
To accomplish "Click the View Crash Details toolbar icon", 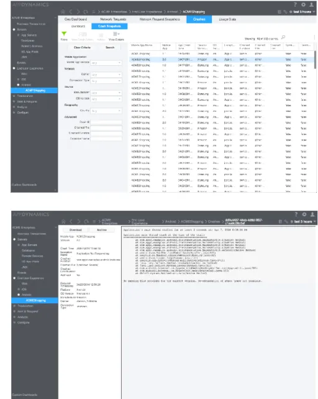I will pyautogui.click(x=83, y=34).
